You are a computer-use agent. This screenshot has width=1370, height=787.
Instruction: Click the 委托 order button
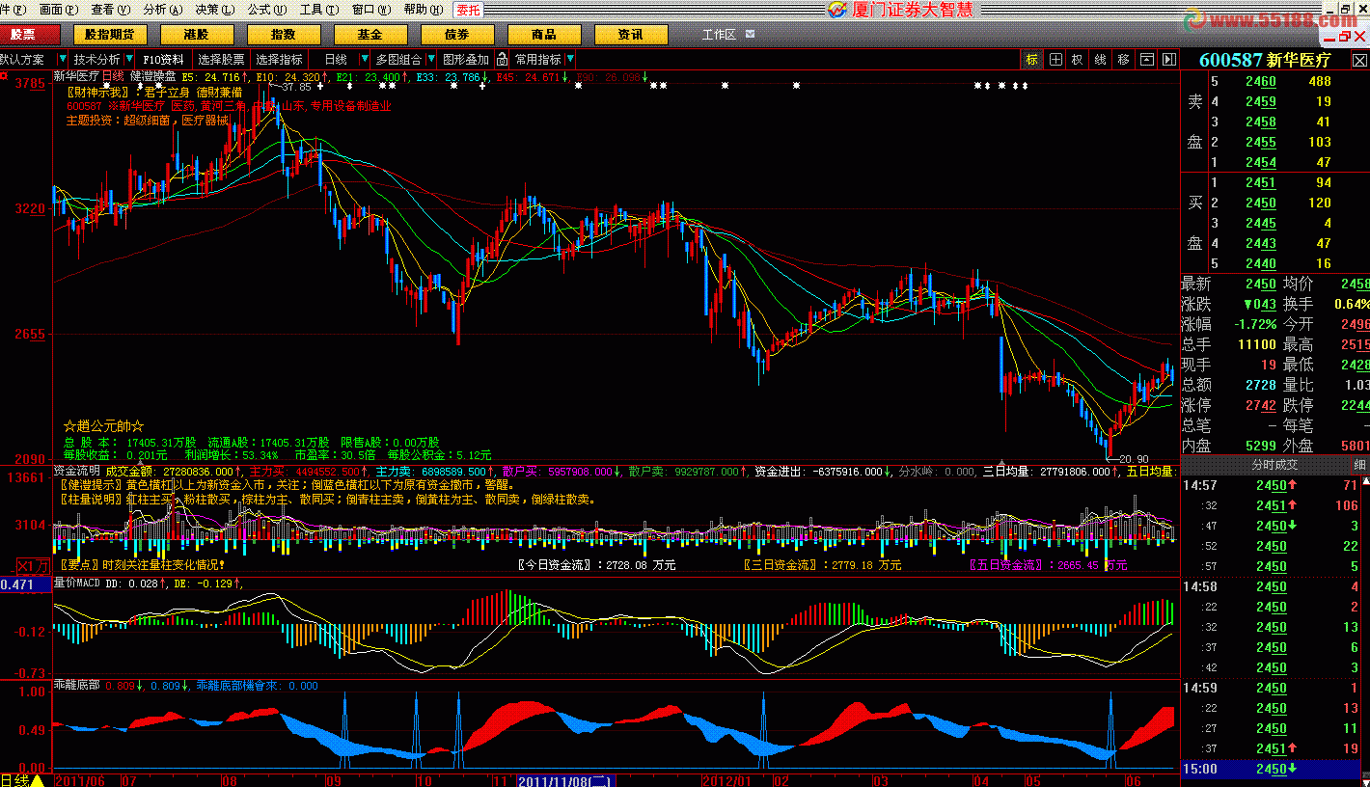(468, 10)
